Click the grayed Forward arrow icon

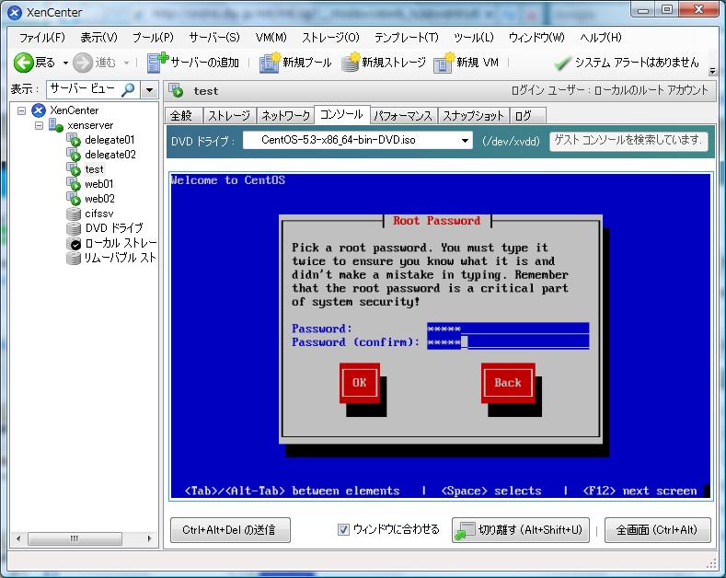click(x=83, y=63)
